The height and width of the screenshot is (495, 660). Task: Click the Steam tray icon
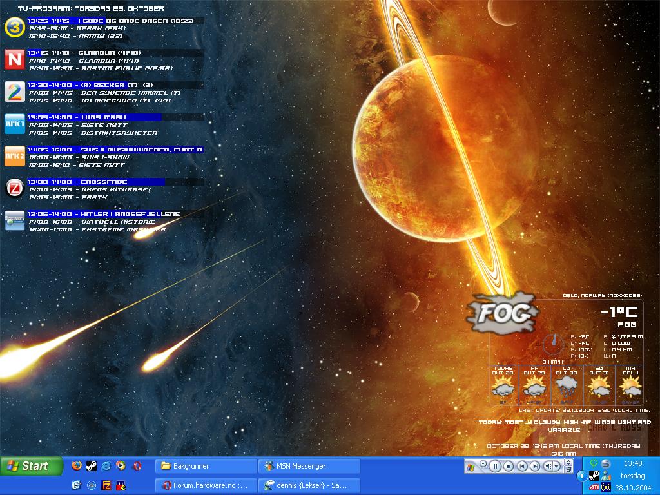[x=594, y=476]
